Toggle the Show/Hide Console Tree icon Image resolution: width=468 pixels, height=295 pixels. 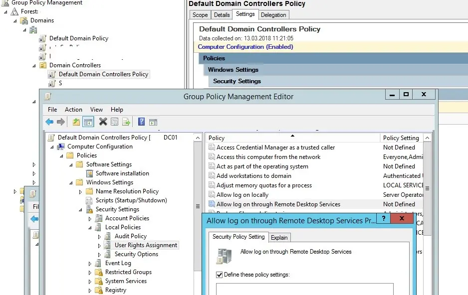88,122
